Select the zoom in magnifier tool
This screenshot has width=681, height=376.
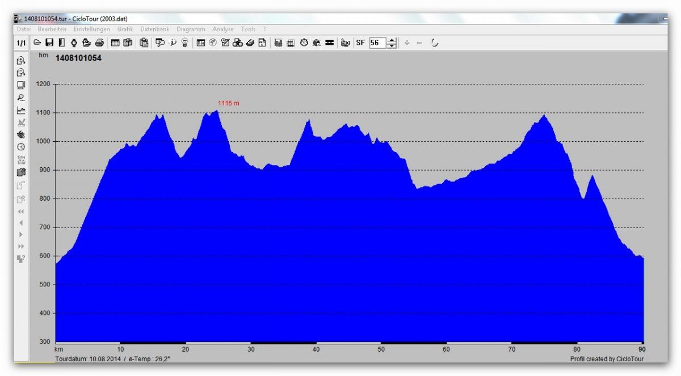point(21,60)
